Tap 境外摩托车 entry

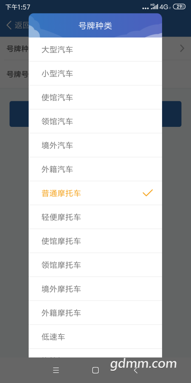click(x=95, y=289)
